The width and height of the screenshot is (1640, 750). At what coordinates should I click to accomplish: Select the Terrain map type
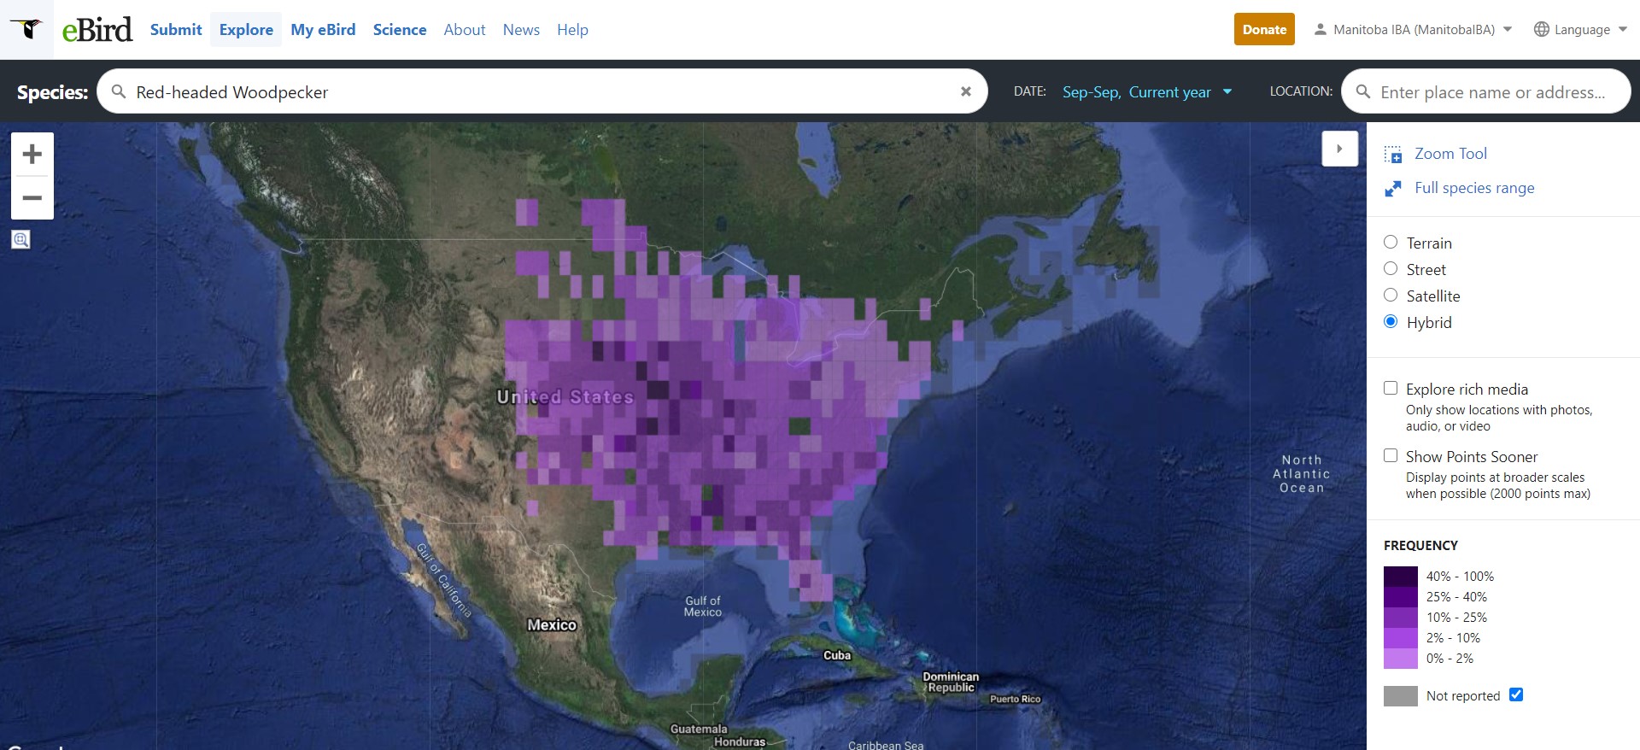(1391, 243)
